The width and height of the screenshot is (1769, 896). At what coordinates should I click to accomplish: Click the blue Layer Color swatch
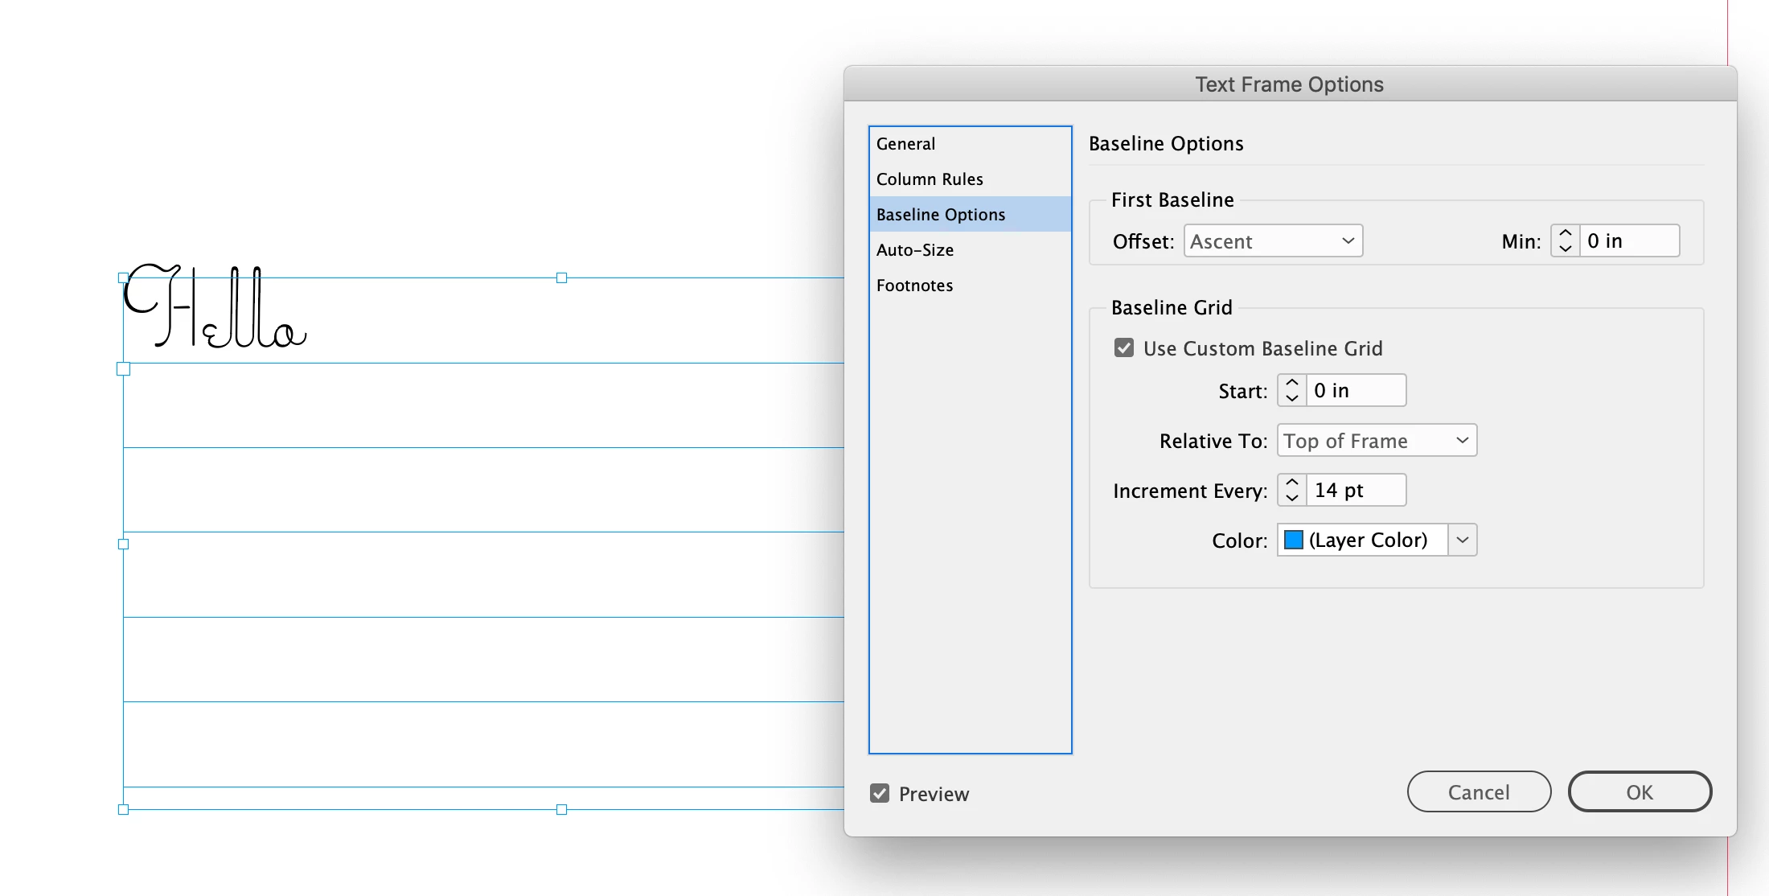coord(1294,540)
